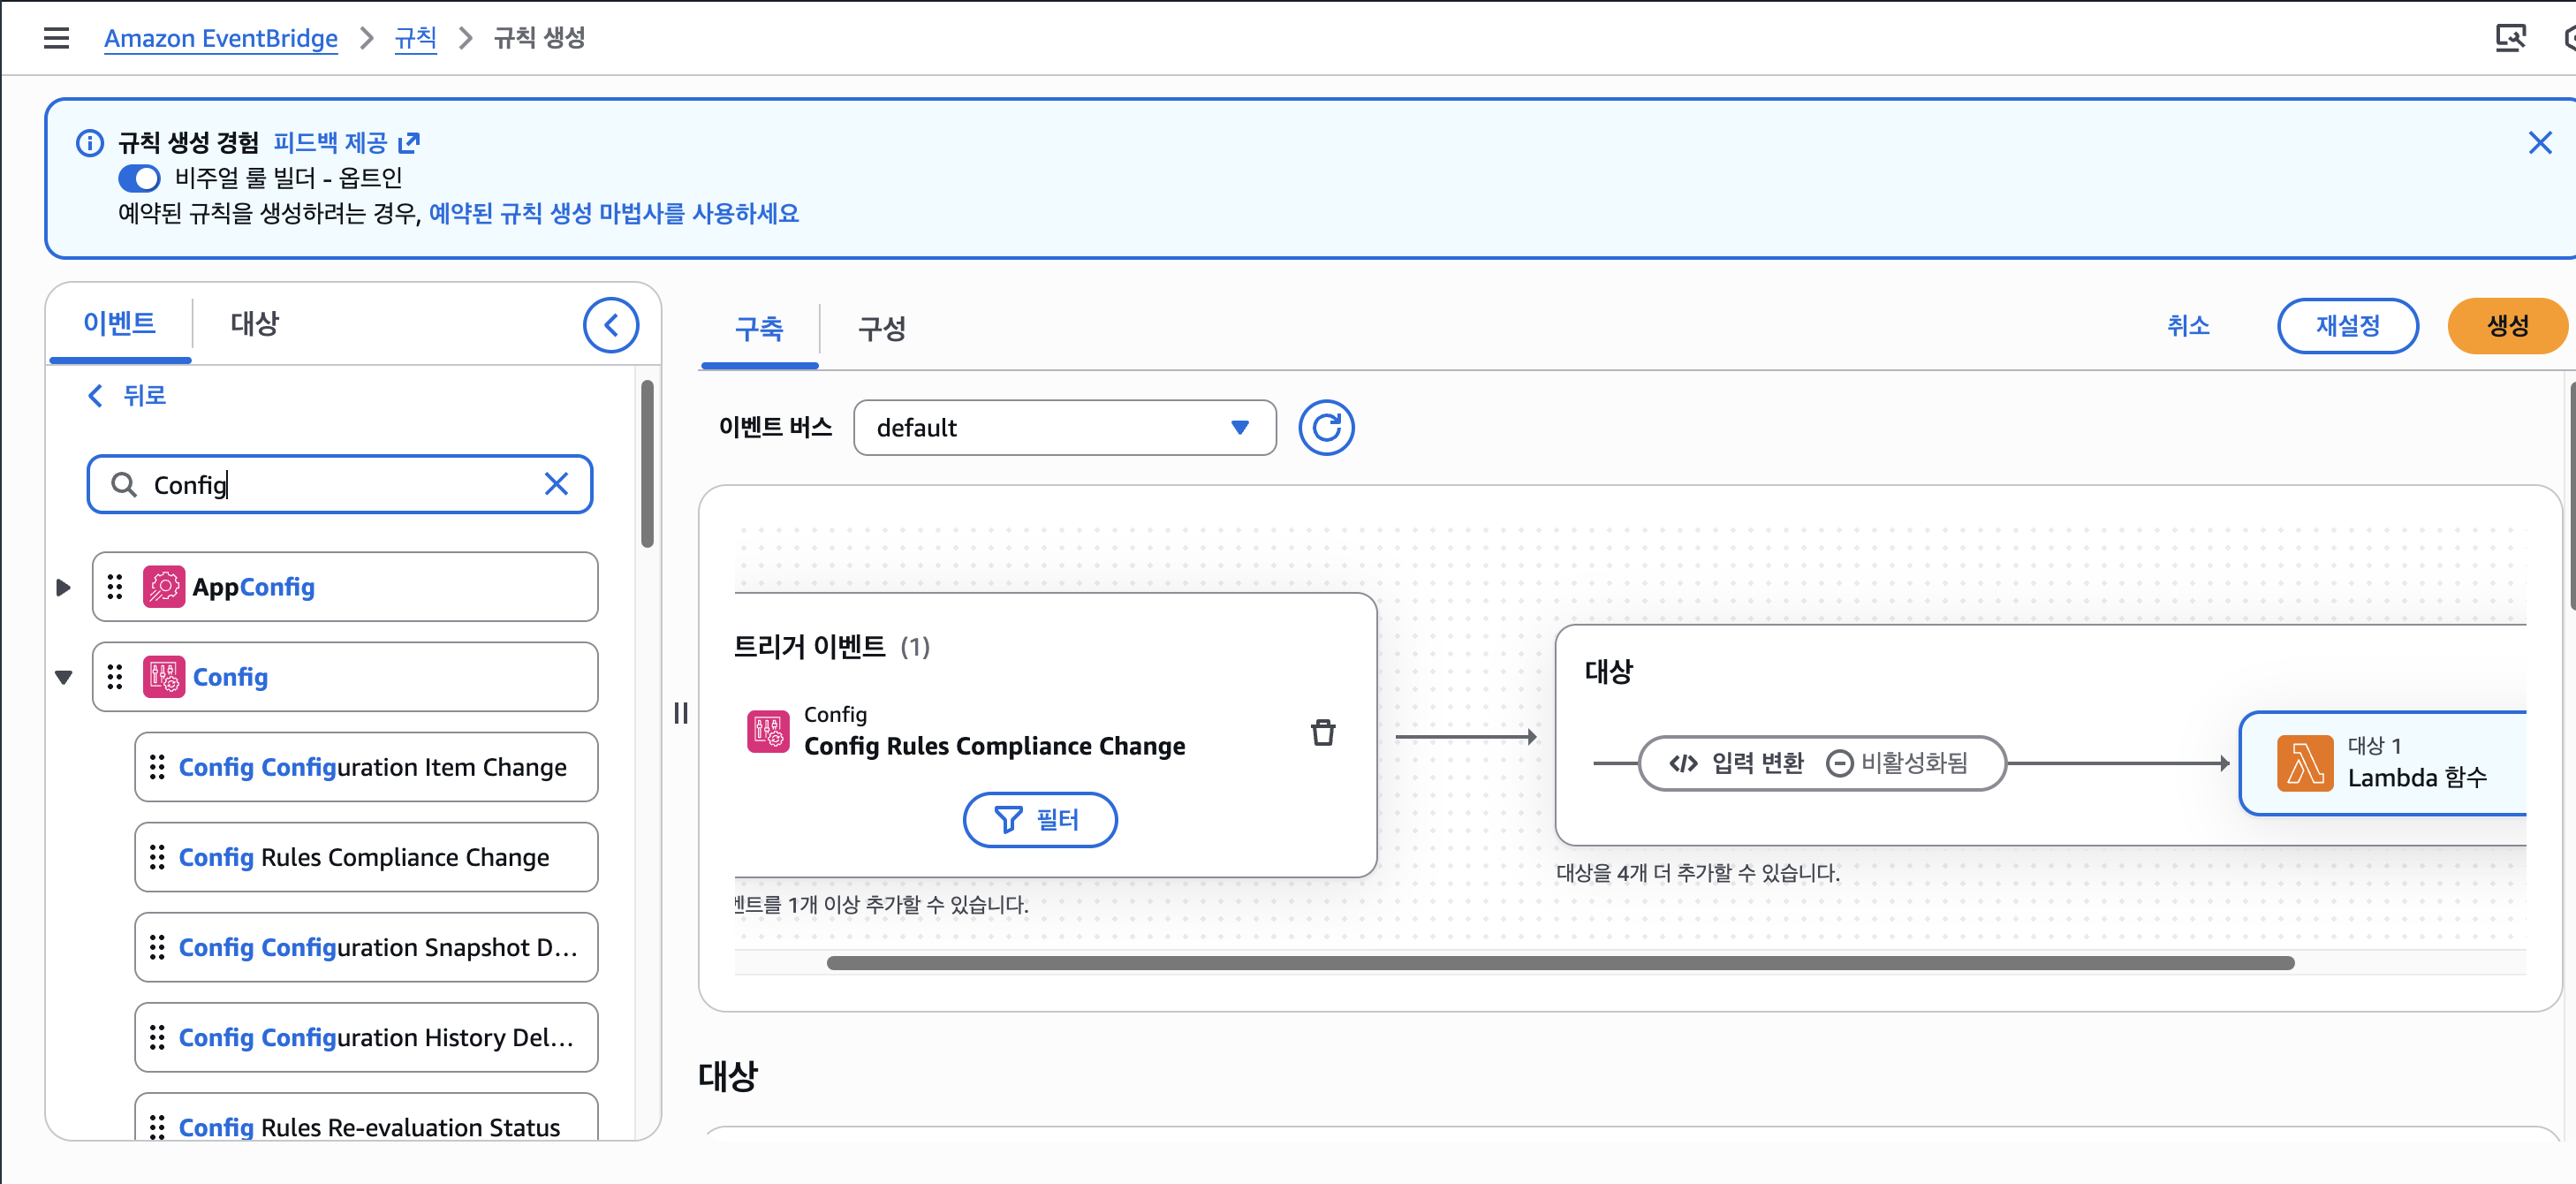Image resolution: width=2576 pixels, height=1184 pixels.
Task: Collapse the Config tree node
Action: [63, 677]
